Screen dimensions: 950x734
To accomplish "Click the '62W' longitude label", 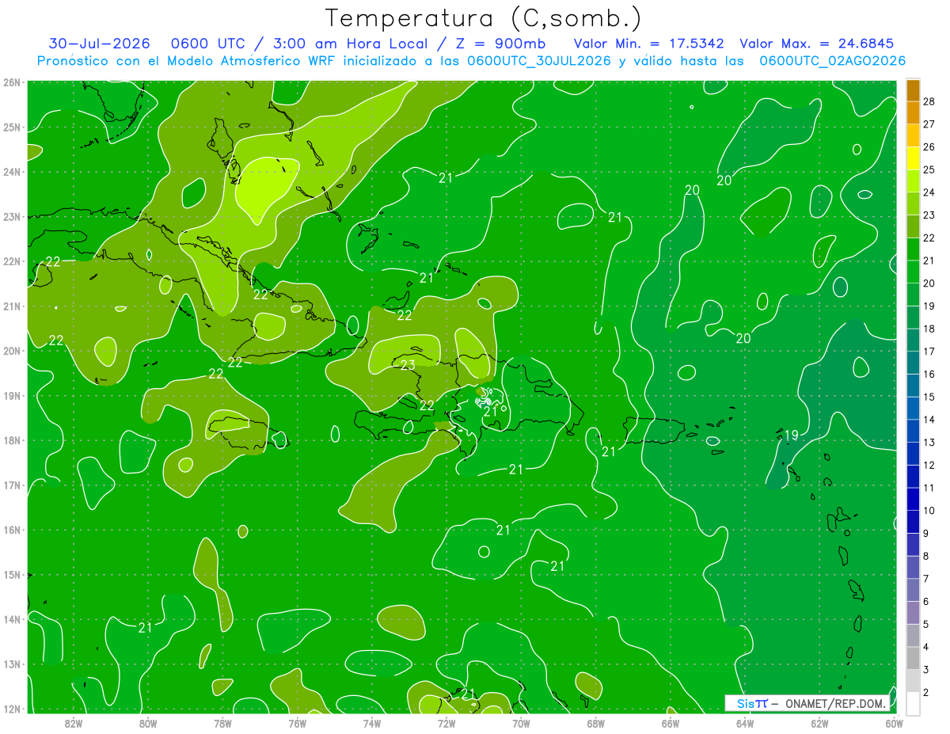I will 819,723.
